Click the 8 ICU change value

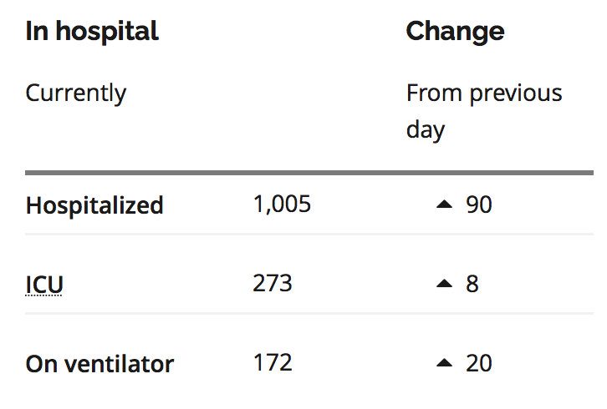tap(472, 284)
